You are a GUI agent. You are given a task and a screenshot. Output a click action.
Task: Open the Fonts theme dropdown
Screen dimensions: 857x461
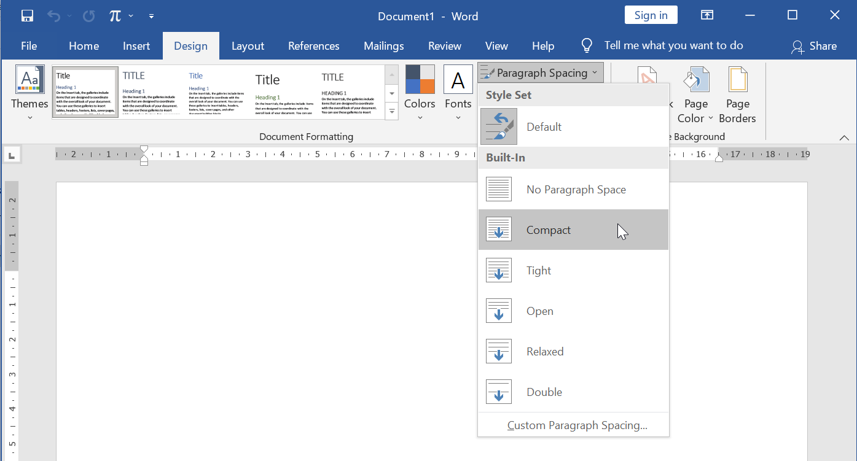tap(458, 92)
